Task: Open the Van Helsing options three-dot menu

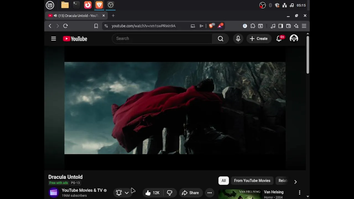Action: [x=300, y=192]
